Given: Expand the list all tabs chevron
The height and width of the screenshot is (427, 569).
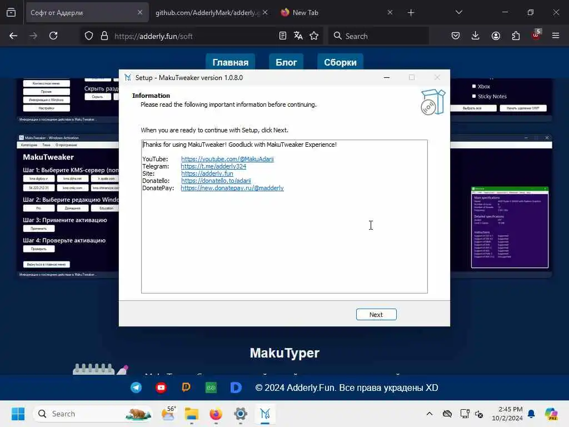Looking at the screenshot, I should point(458,12).
